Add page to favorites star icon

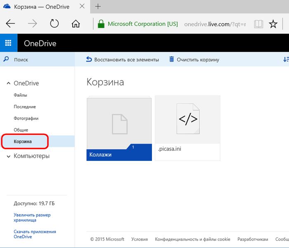tap(273, 24)
